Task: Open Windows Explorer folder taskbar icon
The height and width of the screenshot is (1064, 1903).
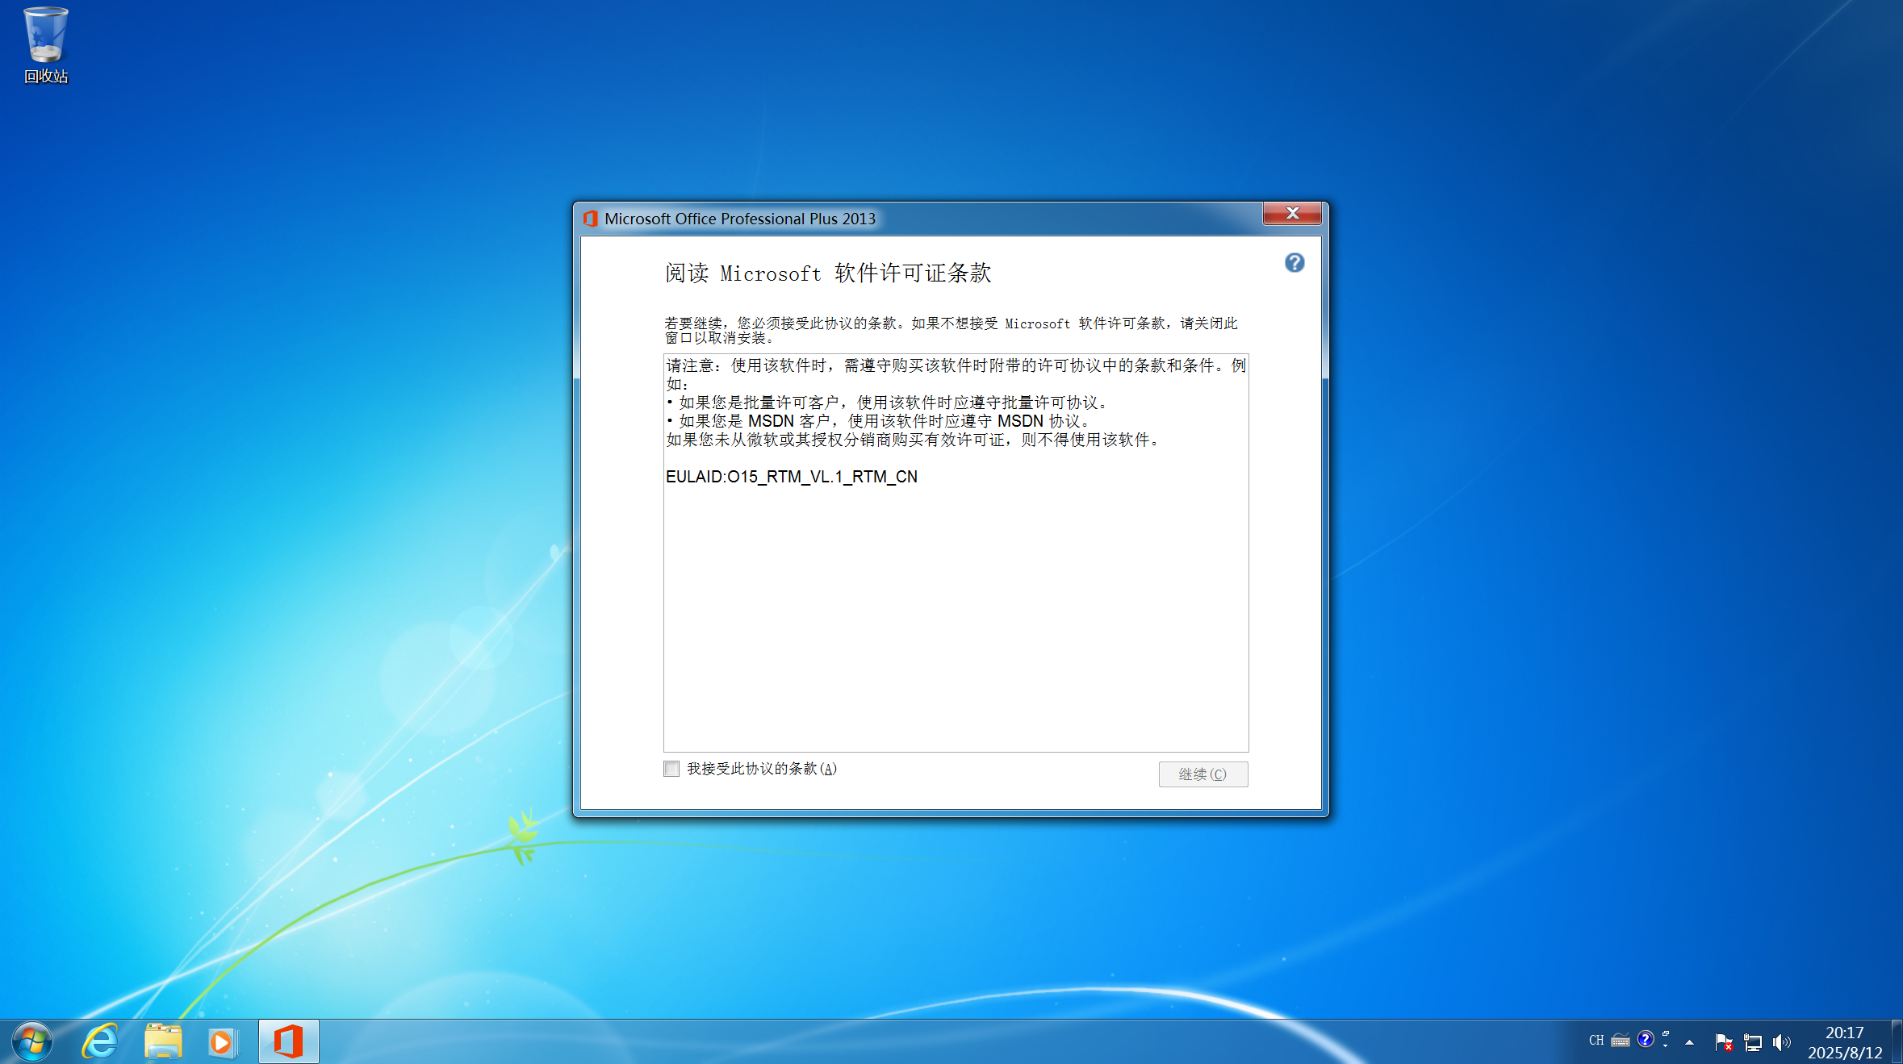Action: [x=163, y=1041]
